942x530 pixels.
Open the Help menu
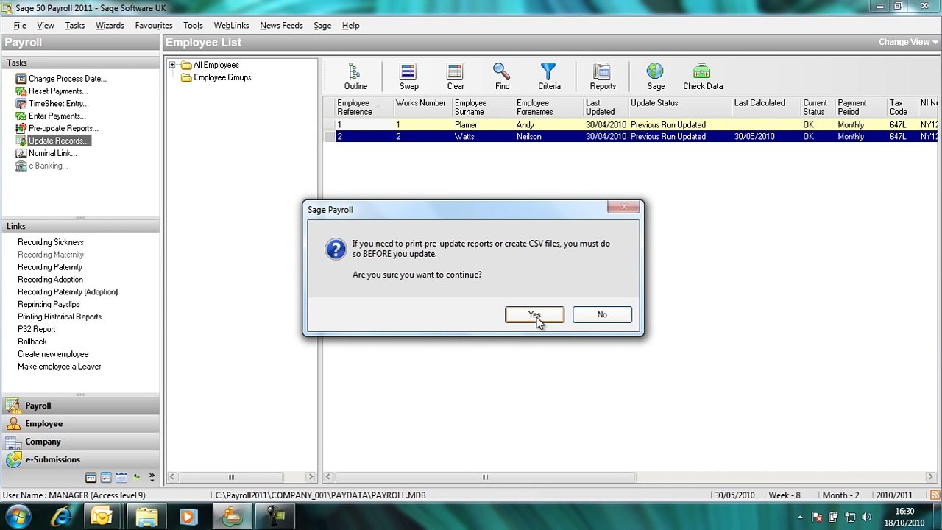tap(350, 25)
